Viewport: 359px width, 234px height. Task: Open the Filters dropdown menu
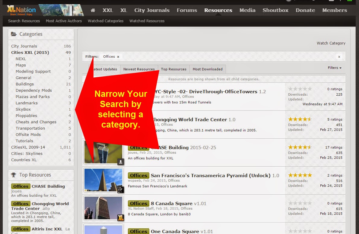pos(334,68)
